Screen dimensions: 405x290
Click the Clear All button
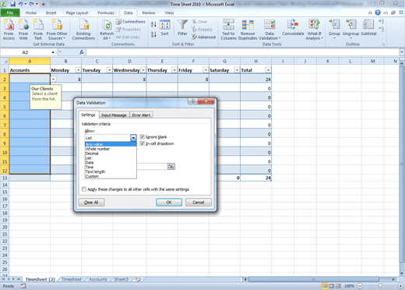[x=91, y=202]
